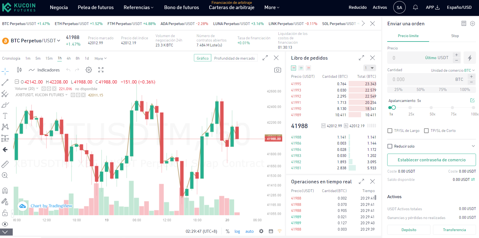This screenshot has width=479, height=238.
Task: Open order panel settings hexagon icon
Action: 472,23
